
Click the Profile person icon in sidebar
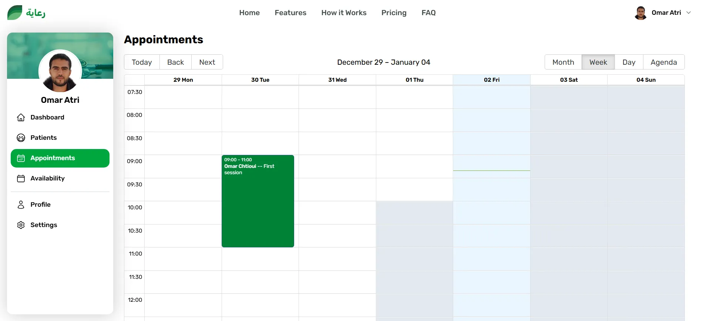coord(21,205)
